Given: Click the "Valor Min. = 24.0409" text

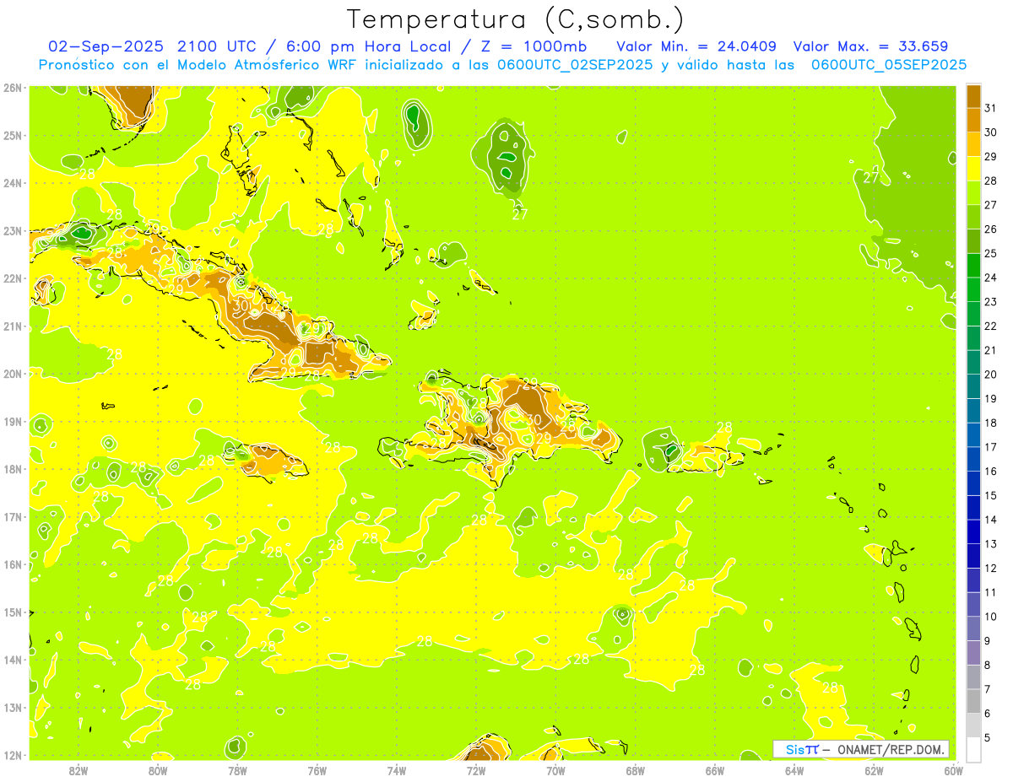Looking at the screenshot, I should click(x=696, y=46).
